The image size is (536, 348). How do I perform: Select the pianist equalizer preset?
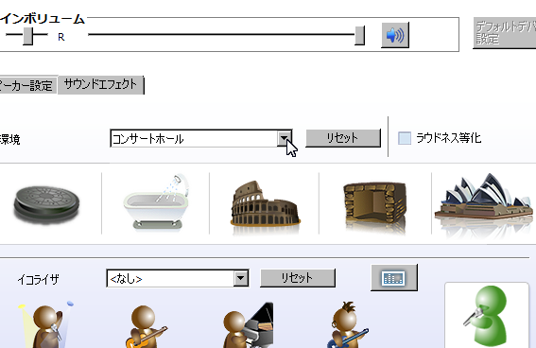click(248, 324)
